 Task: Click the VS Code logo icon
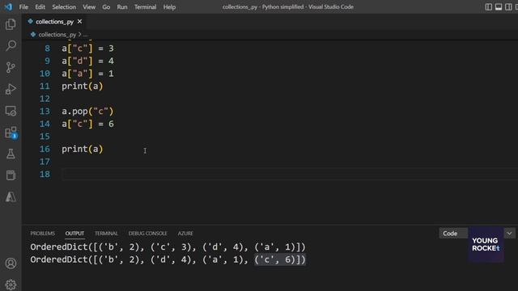tap(8, 6)
